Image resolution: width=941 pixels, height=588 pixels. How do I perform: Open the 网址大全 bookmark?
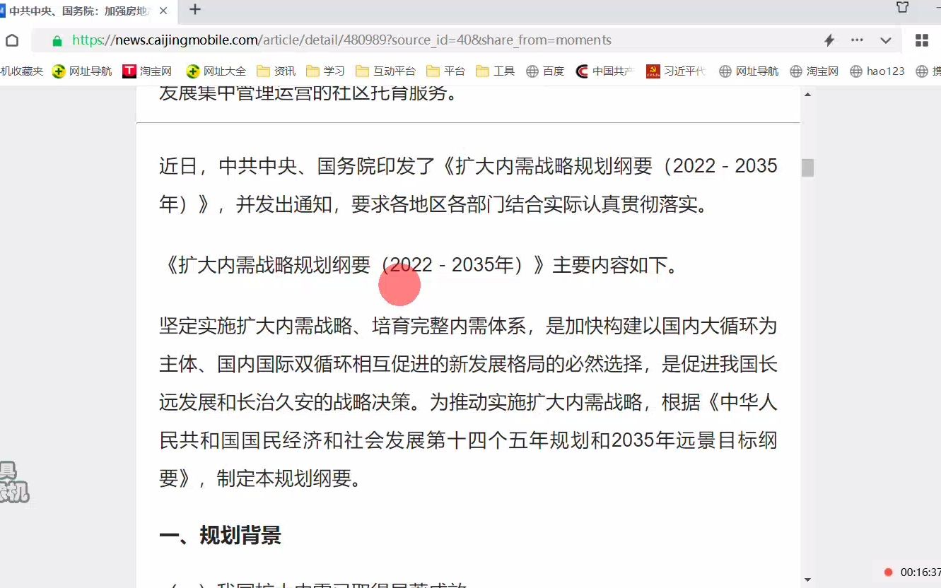coord(216,71)
